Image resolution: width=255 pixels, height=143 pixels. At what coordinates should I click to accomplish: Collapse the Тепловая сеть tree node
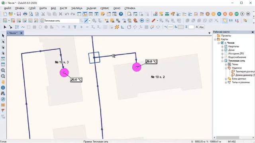coord(222,61)
